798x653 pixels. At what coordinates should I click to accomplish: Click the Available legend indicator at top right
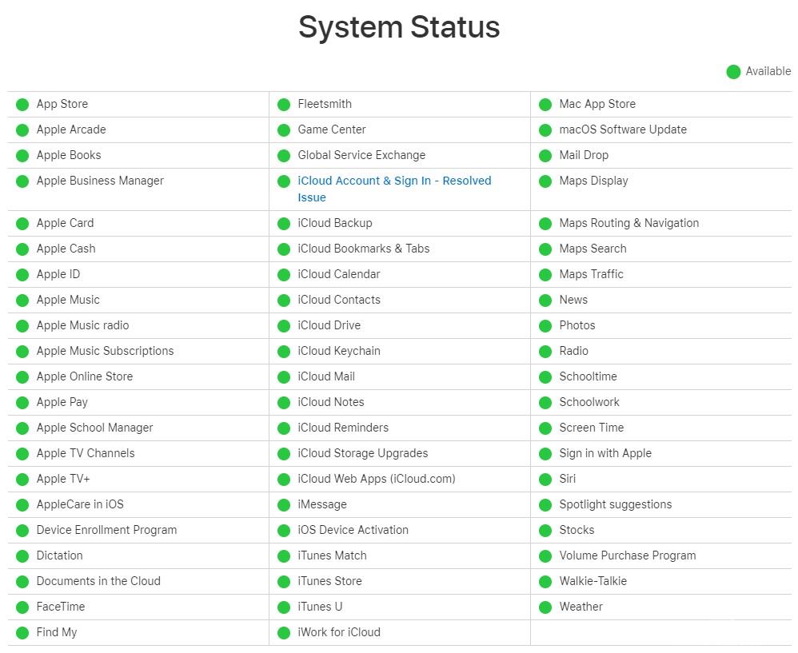733,71
